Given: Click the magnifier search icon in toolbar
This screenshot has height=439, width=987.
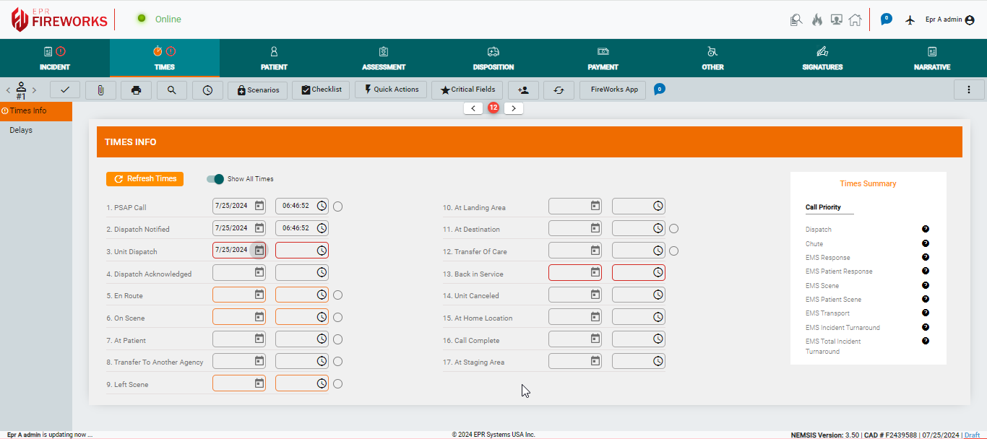Looking at the screenshot, I should pyautogui.click(x=171, y=90).
